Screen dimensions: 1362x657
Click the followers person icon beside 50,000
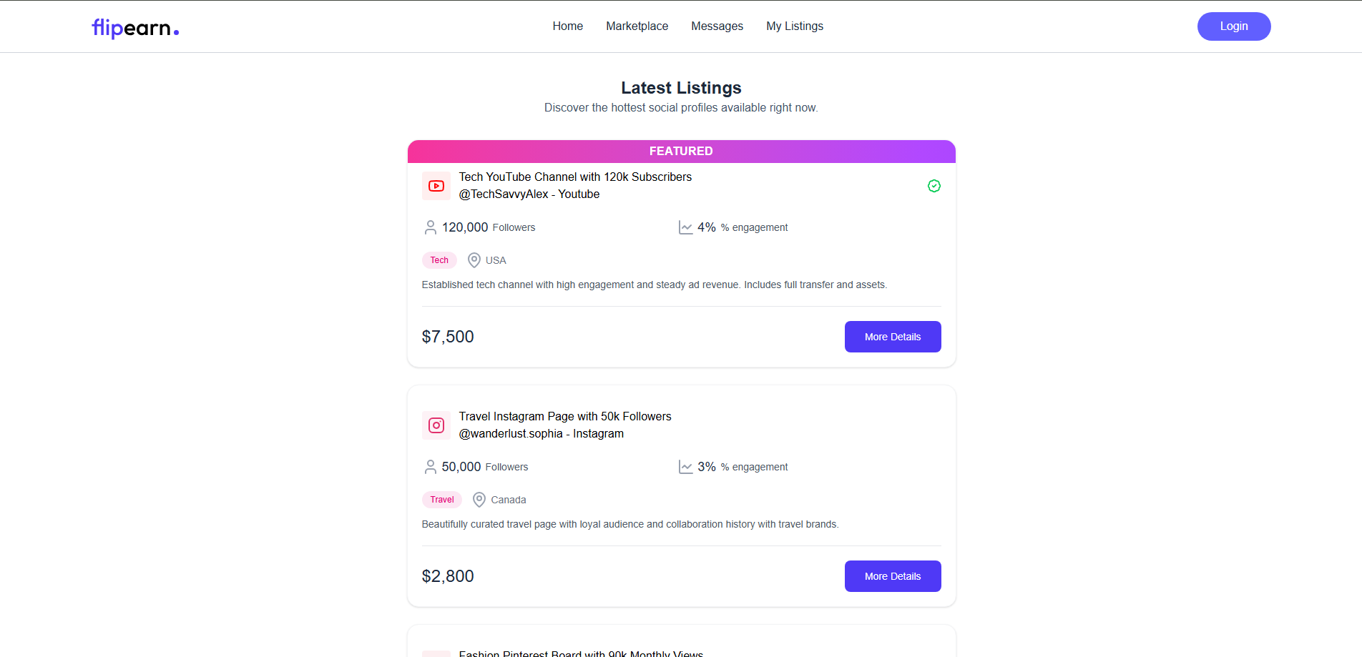pyautogui.click(x=431, y=467)
